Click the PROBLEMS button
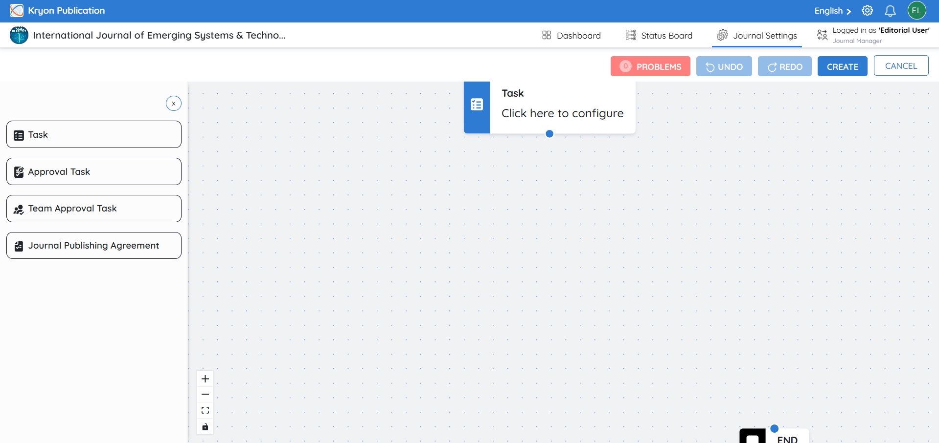939x443 pixels. coord(650,66)
